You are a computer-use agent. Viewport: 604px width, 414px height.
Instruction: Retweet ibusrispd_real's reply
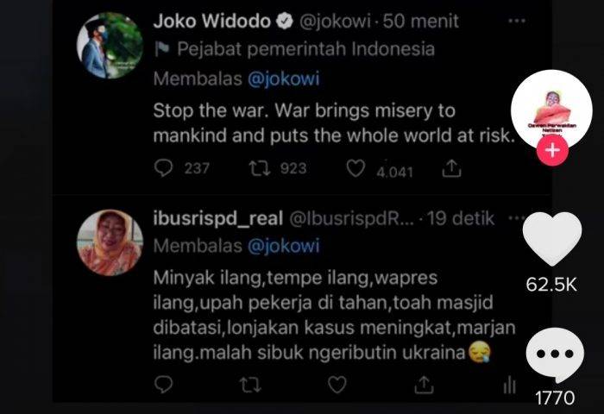250,385
